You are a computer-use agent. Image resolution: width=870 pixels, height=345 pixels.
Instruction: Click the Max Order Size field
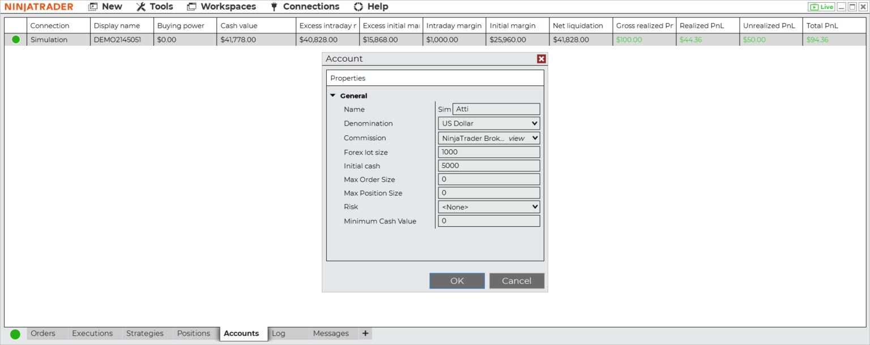coord(489,179)
